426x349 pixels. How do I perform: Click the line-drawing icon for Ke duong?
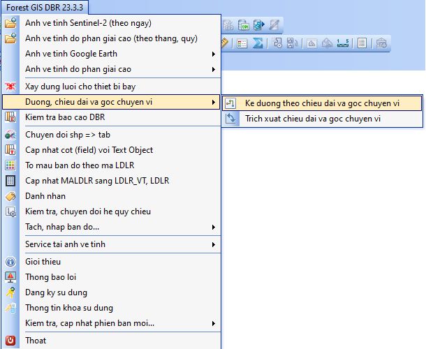(x=232, y=103)
